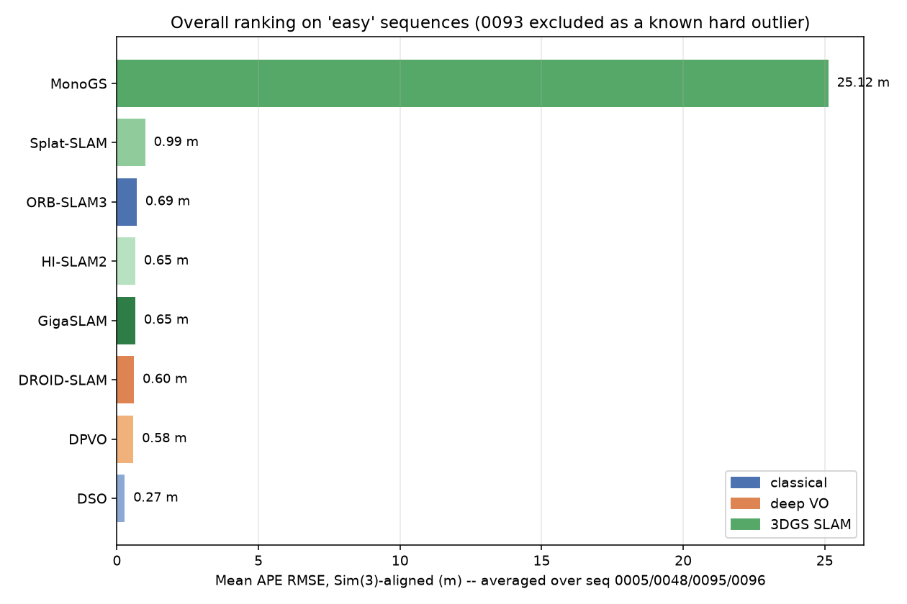Screen dimensions: 907x604
Task: Click the DSO light blue bar
Action: click(x=121, y=498)
